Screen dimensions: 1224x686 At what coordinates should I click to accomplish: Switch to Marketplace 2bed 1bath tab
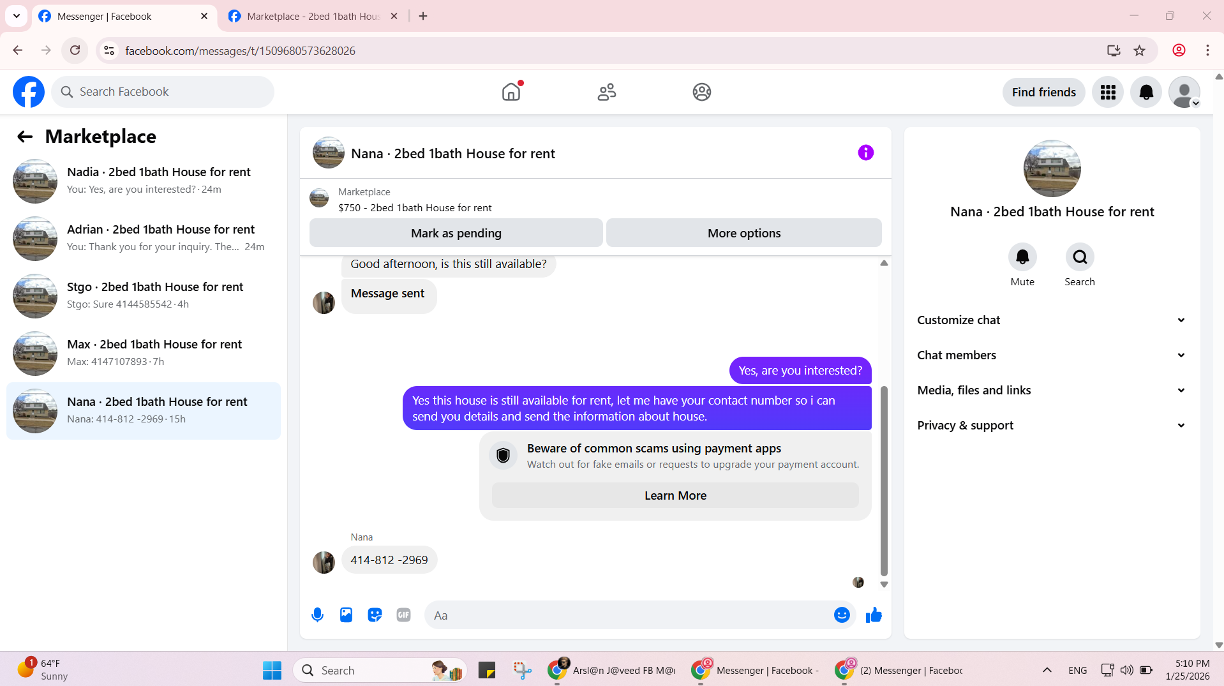coord(313,17)
